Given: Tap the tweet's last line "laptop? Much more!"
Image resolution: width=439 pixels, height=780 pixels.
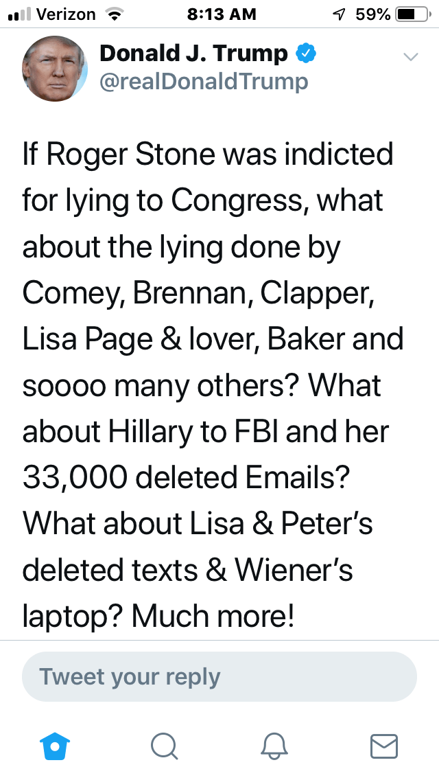Looking at the screenshot, I should 159,616.
